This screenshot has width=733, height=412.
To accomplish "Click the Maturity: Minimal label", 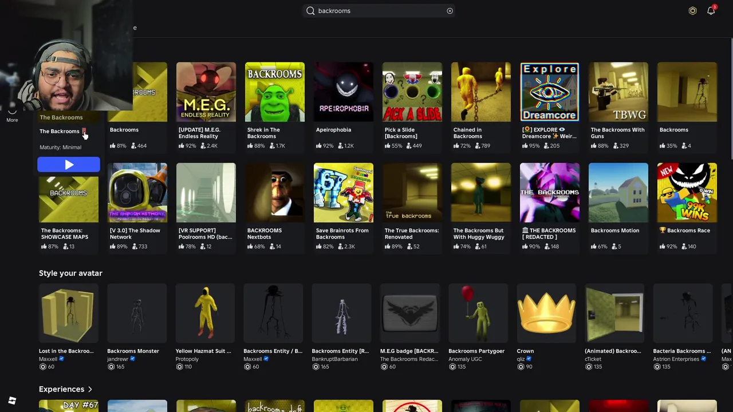I will tap(60, 147).
